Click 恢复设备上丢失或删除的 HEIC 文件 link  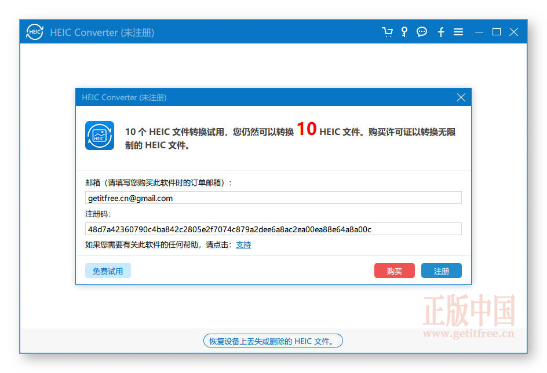(273, 341)
